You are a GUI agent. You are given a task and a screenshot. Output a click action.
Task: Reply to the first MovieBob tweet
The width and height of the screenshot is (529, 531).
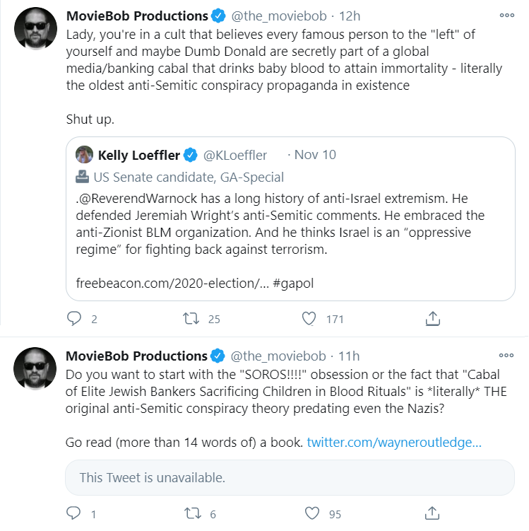[x=75, y=319]
